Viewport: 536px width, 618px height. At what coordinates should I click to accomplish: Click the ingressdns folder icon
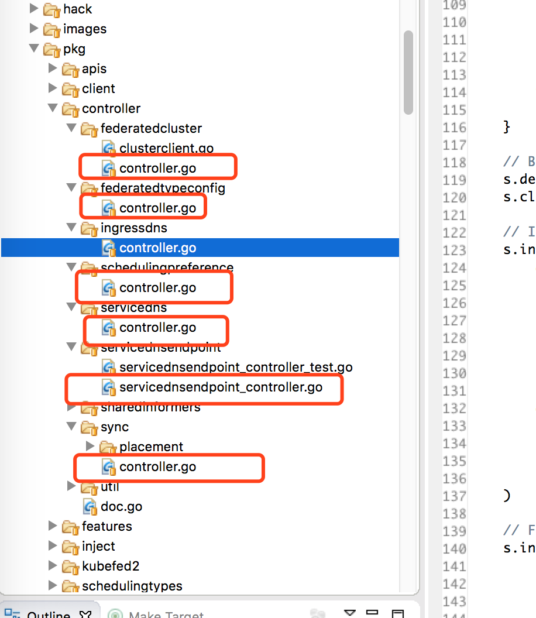[89, 229]
